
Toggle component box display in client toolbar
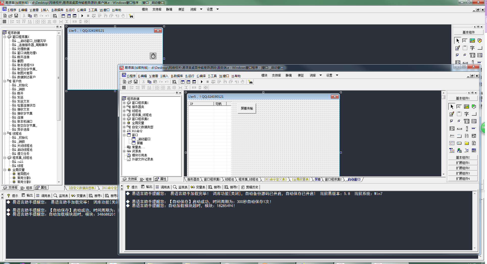tap(75, 16)
